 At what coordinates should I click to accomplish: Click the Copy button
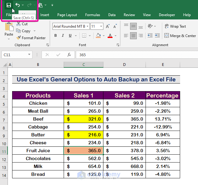point(25,31)
